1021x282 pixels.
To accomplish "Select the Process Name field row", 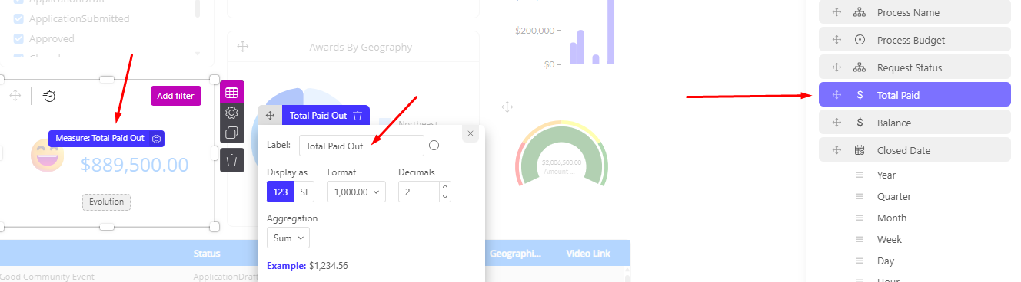I will [915, 12].
